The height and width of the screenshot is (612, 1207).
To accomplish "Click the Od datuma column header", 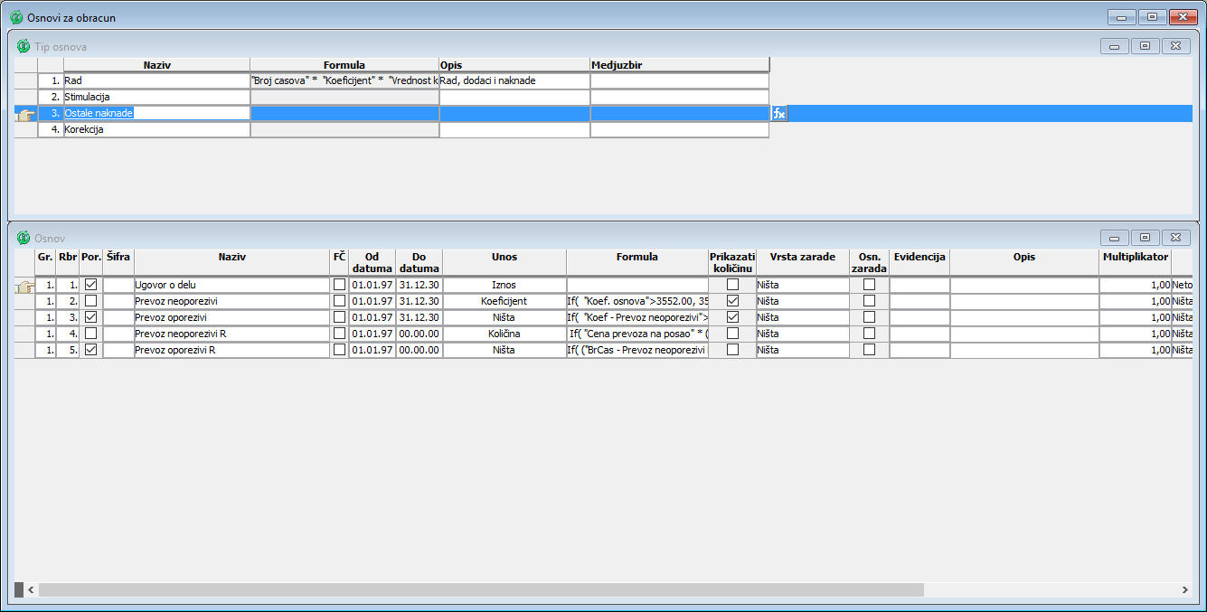I will 372,262.
